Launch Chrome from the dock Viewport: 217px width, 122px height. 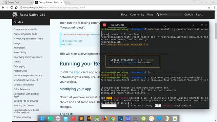click(x=113, y=119)
